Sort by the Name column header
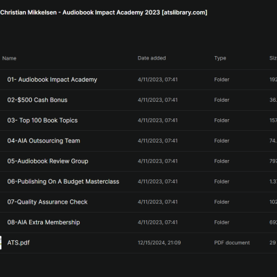The width and height of the screenshot is (277, 277). (x=9, y=58)
